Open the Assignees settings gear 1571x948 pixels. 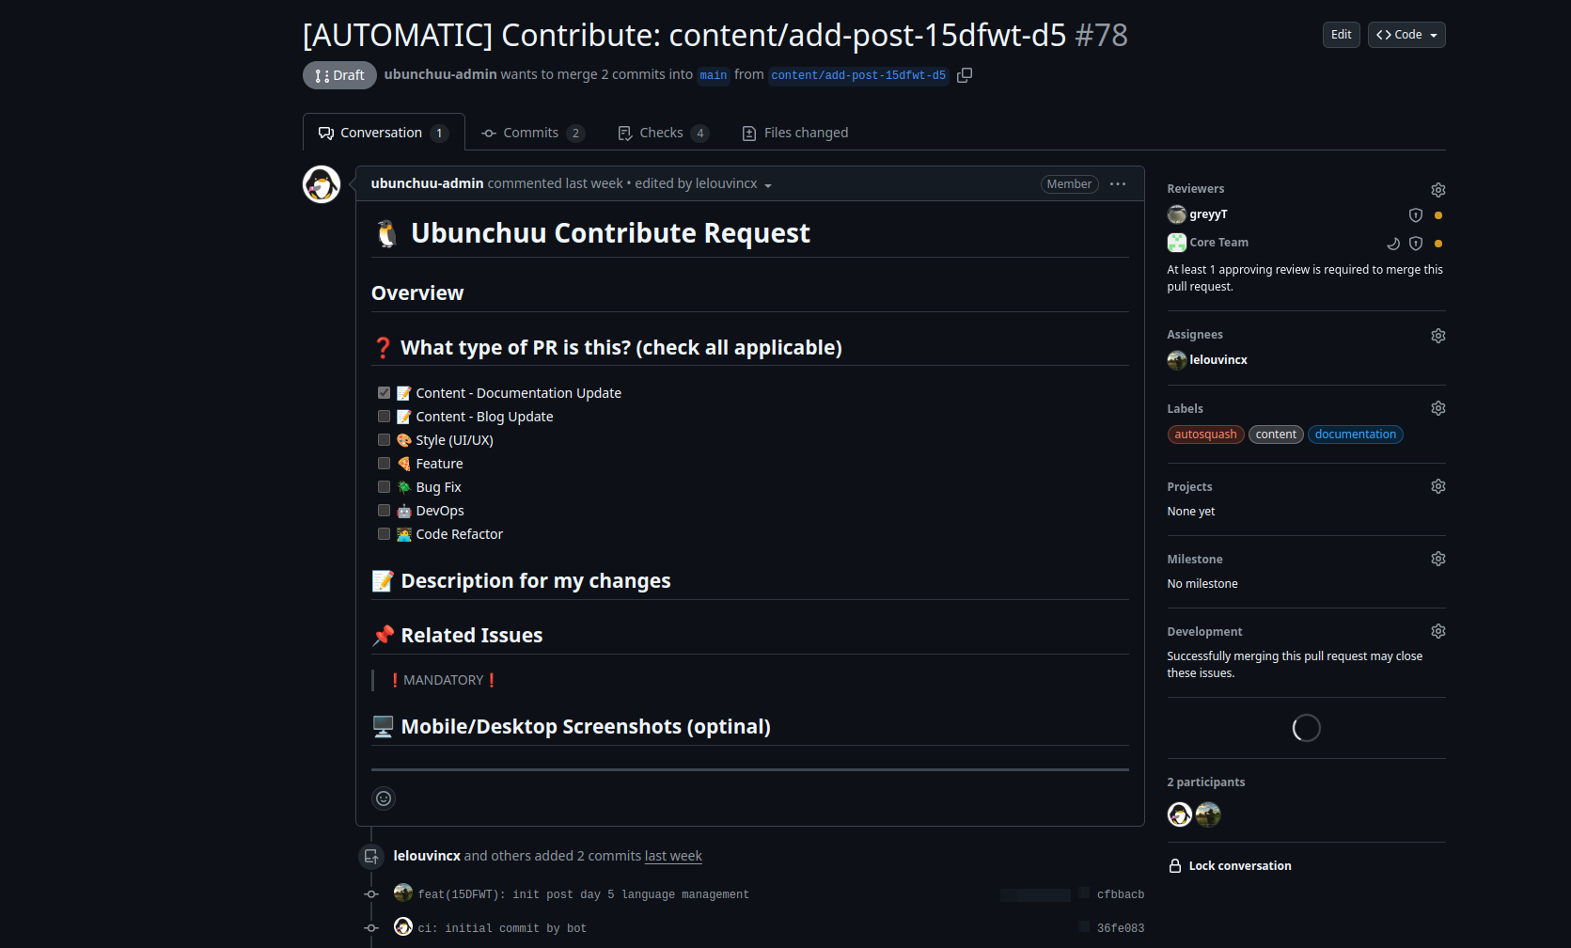[x=1437, y=335]
